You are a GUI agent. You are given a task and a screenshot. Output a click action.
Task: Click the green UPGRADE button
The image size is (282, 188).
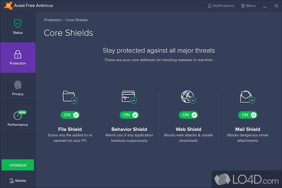point(18,165)
